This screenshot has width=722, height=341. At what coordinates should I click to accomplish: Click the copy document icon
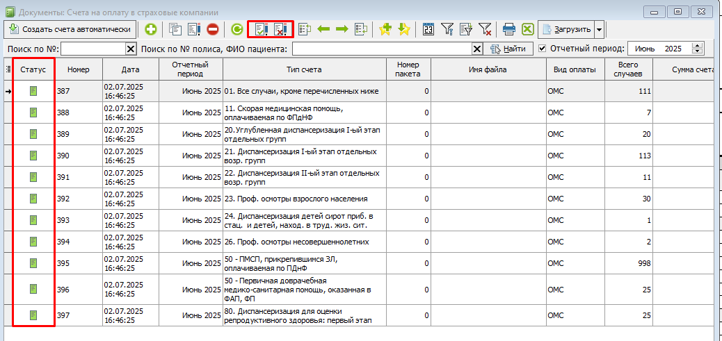(x=175, y=29)
